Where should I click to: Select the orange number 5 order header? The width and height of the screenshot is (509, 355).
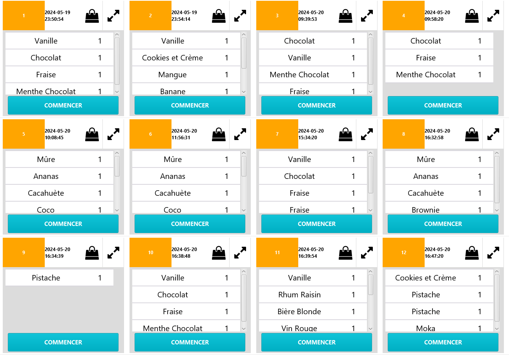click(x=24, y=134)
